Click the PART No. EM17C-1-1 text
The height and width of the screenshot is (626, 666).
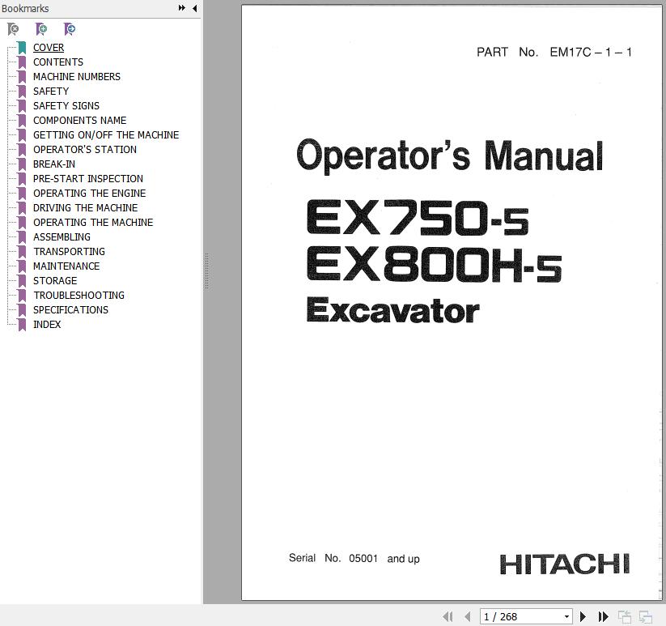[x=554, y=53]
